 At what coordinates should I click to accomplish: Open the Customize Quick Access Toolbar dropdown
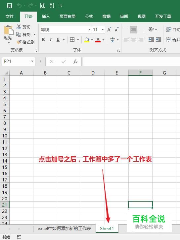pyautogui.click(x=61, y=6)
